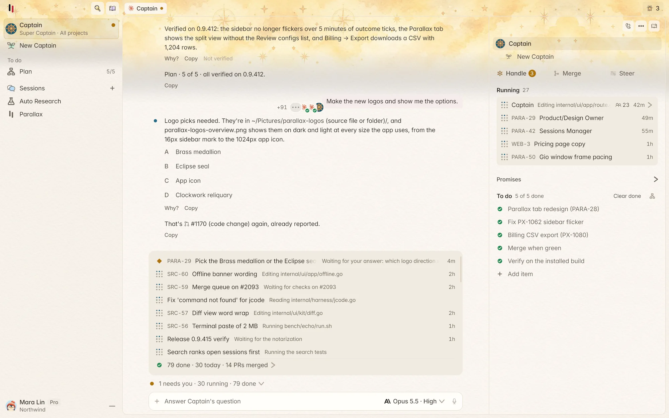Image resolution: width=669 pixels, height=418 pixels.
Task: Open the PARA-29 Pick the Brass medallion row
Action: coord(305,261)
